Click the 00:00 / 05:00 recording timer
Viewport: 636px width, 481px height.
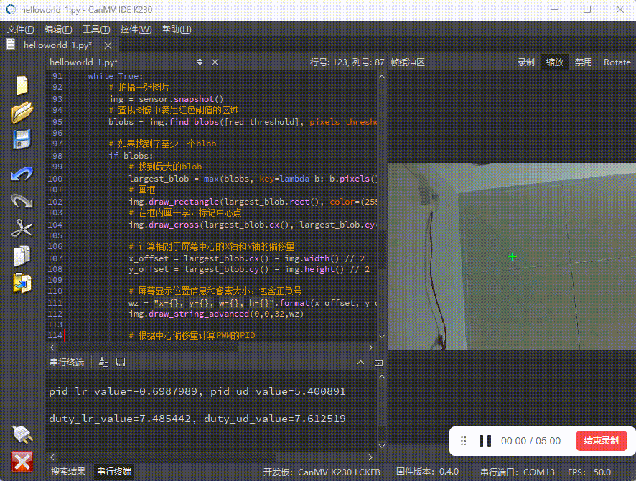[530, 441]
